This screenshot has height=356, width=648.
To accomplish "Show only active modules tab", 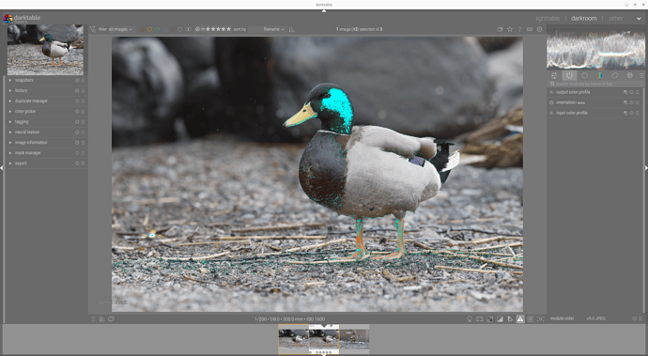I will click(569, 76).
